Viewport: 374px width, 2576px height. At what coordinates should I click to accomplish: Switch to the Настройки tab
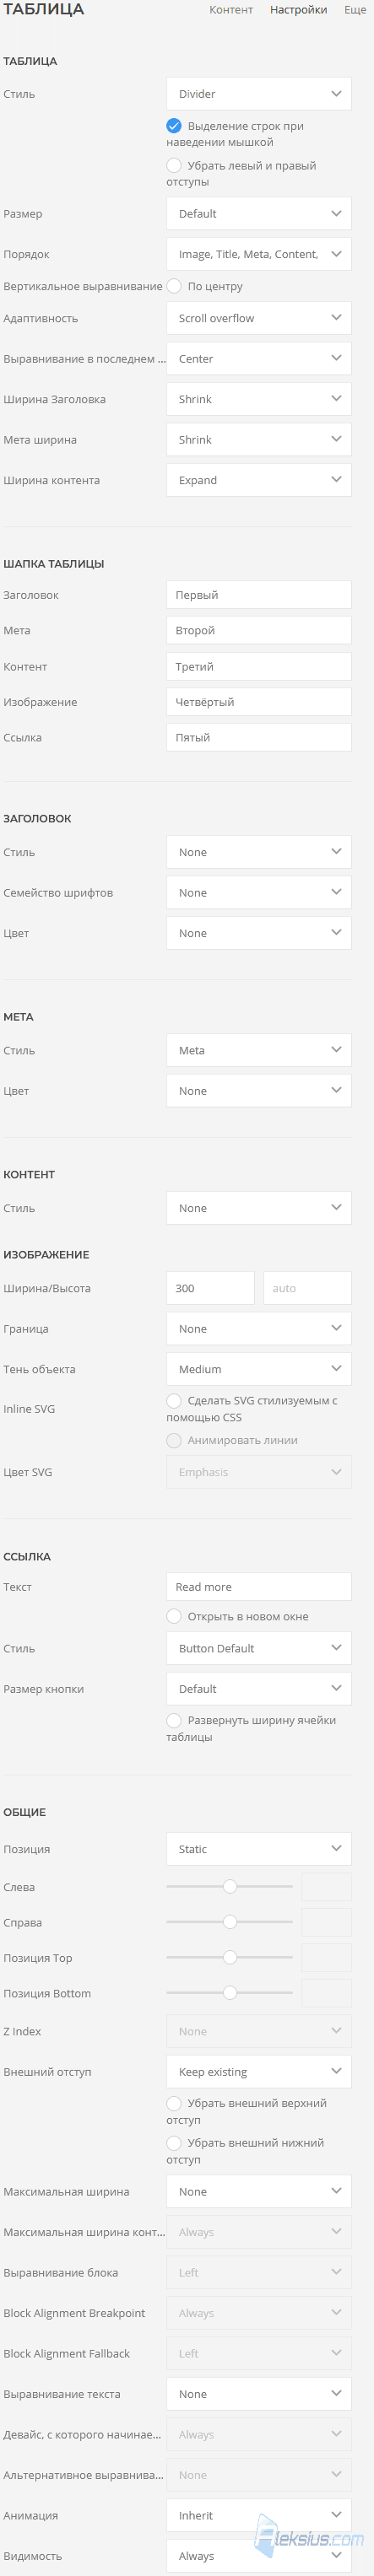(x=298, y=10)
